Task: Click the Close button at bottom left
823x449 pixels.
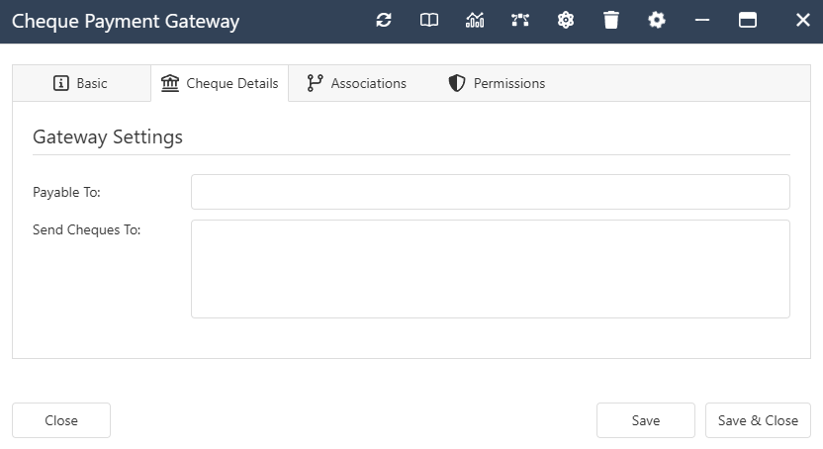Action: click(x=61, y=420)
